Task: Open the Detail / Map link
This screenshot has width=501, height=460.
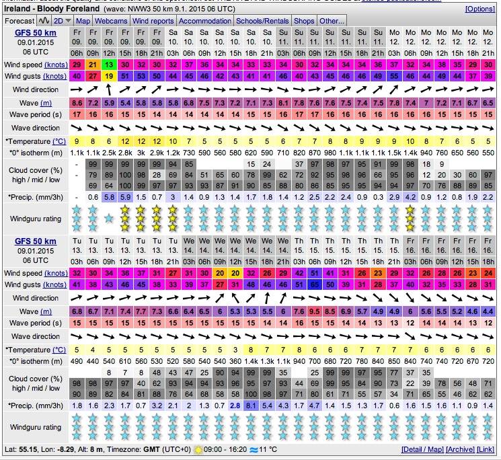Action: (424, 449)
